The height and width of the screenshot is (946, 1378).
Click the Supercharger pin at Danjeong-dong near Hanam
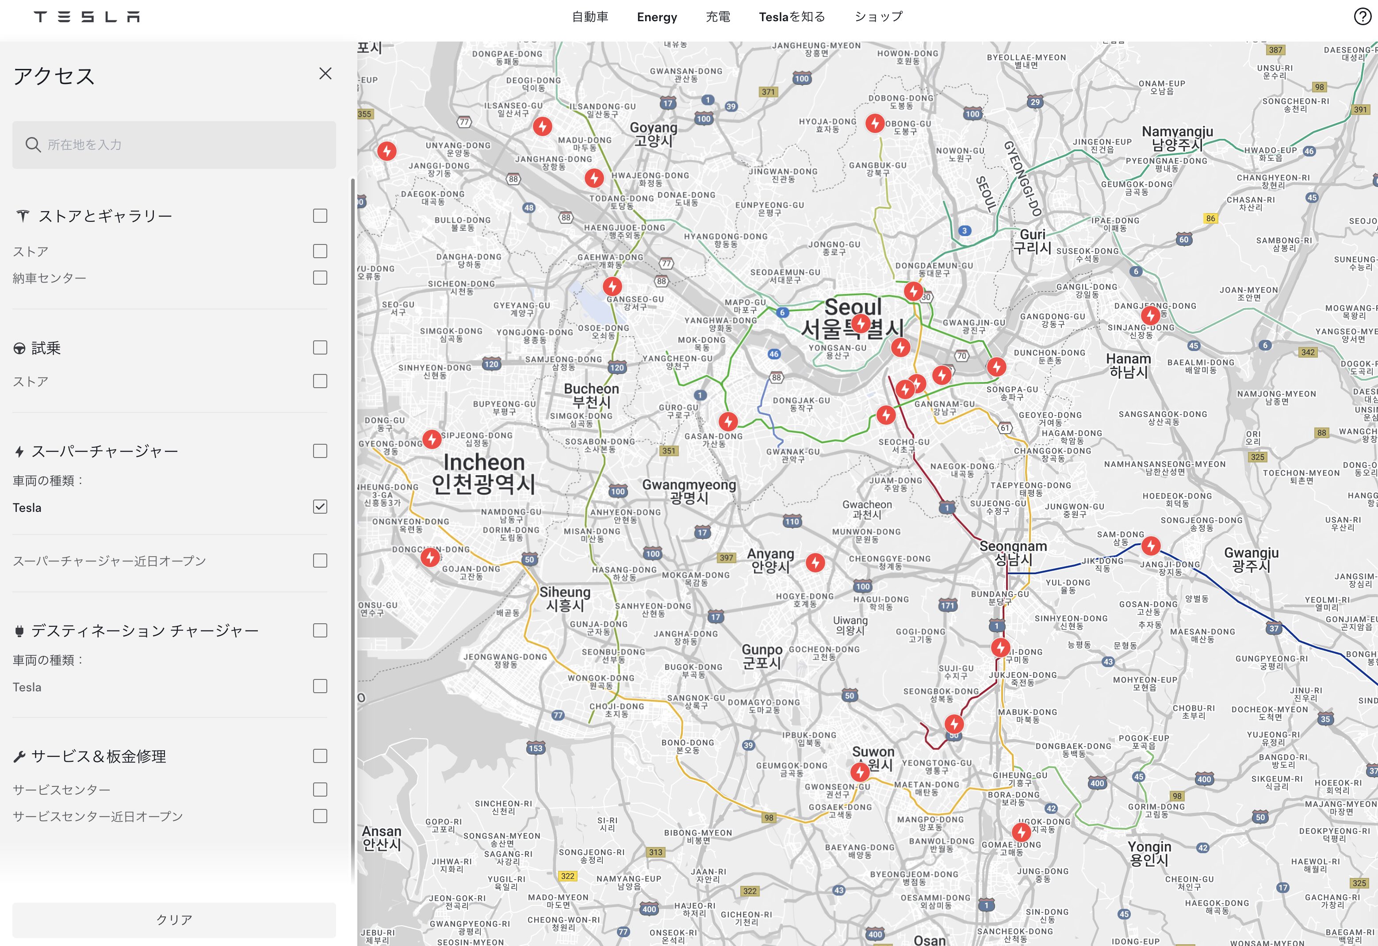1150,314
